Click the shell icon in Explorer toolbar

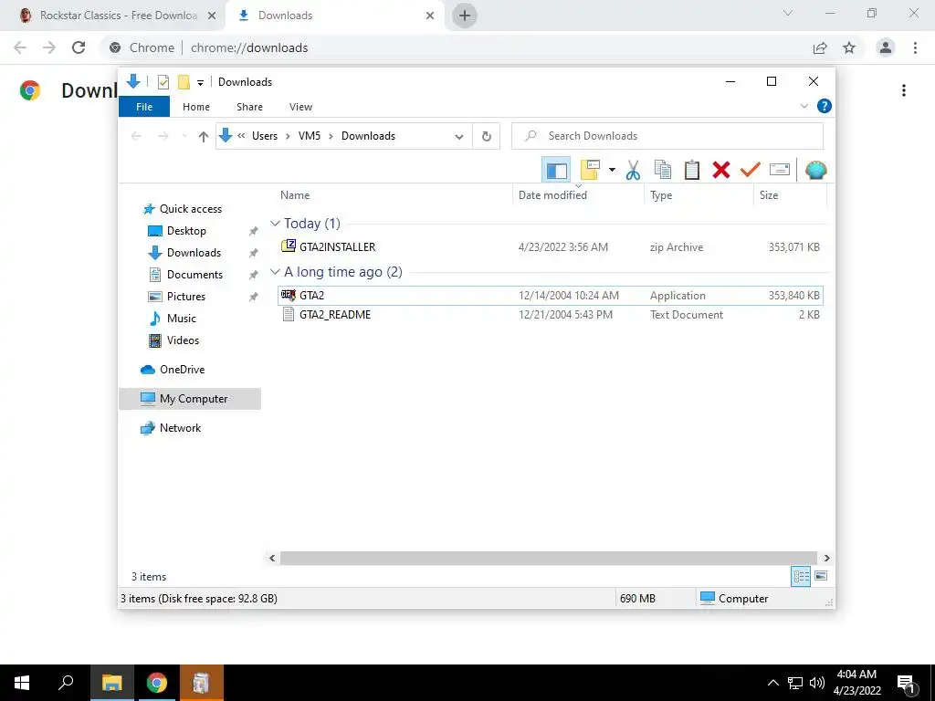(815, 171)
